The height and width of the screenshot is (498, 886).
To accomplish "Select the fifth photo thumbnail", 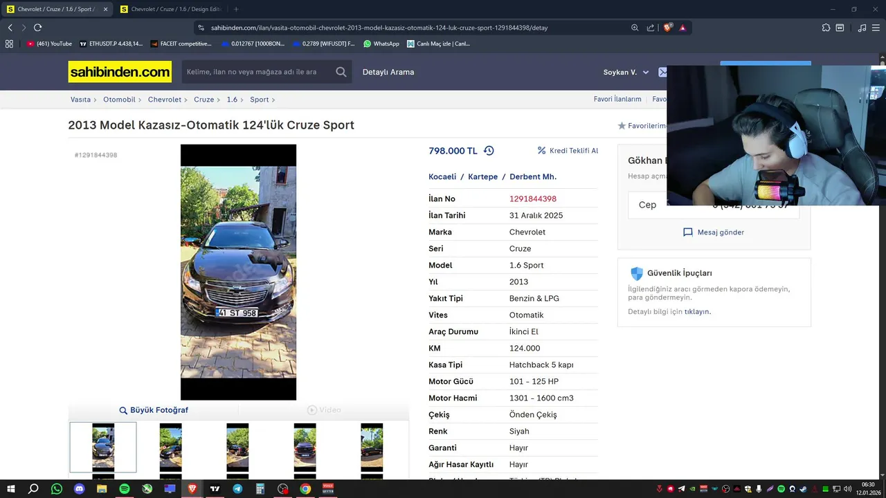I will [x=372, y=448].
